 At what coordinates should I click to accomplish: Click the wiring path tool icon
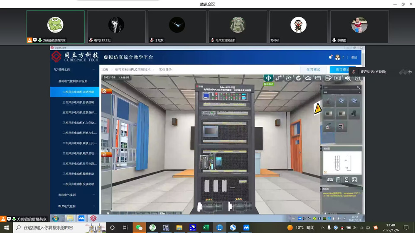[278, 78]
